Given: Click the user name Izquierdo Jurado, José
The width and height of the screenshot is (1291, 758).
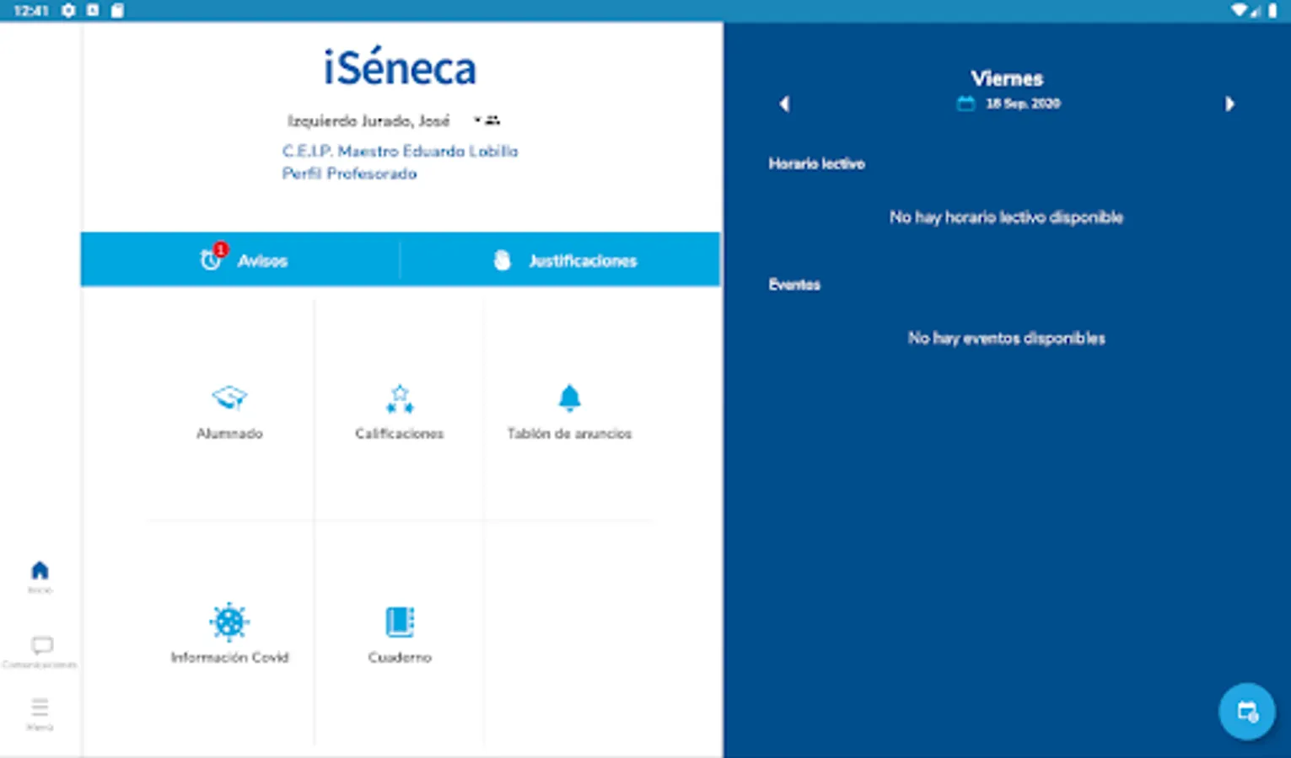Looking at the screenshot, I should pos(368,121).
